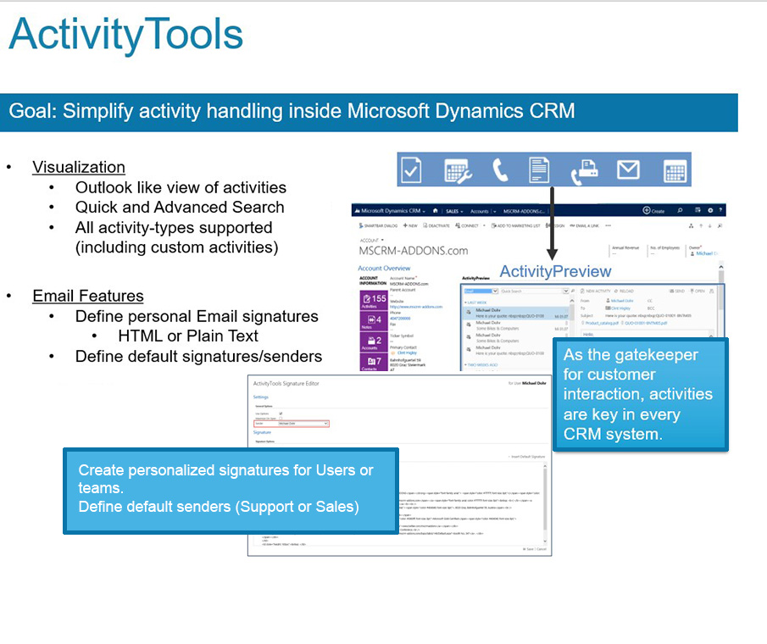The width and height of the screenshot is (767, 644).
Task: Click the appointment calendar activity icon
Action: pyautogui.click(x=675, y=170)
